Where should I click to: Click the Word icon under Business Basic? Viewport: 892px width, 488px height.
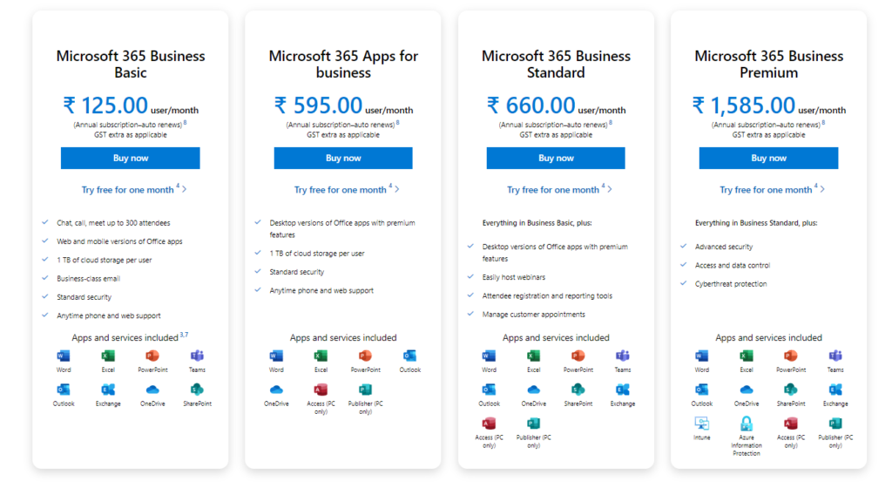(x=64, y=356)
